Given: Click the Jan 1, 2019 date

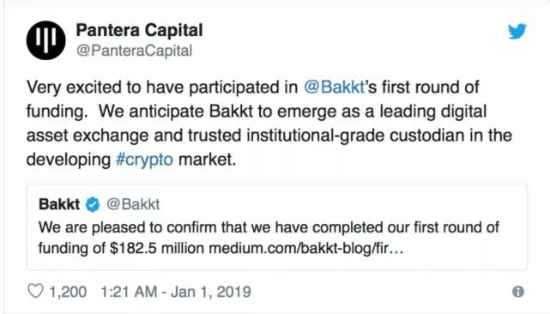Looking at the screenshot, I should click(x=211, y=292).
